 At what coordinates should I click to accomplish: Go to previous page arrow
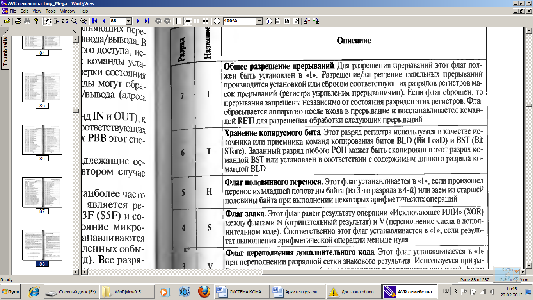click(x=104, y=21)
